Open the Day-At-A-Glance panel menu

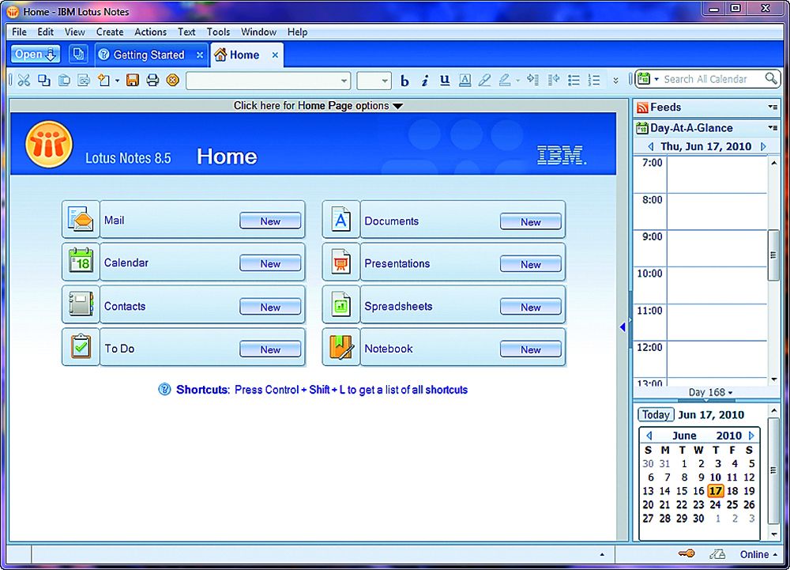coord(773,128)
